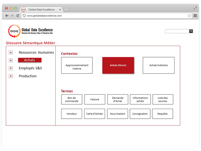Bookmark the page with the star icon
Image resolution: width=201 pixels, height=151 pixels.
[x=189, y=16]
